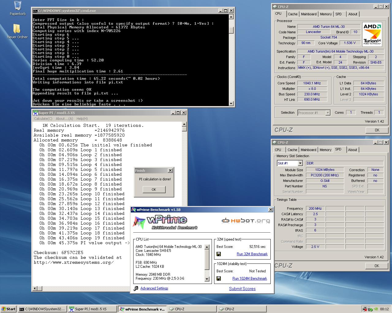Open About tab in upper CPU-Z
The height and width of the screenshot is (313, 392).
pyautogui.click(x=353, y=14)
